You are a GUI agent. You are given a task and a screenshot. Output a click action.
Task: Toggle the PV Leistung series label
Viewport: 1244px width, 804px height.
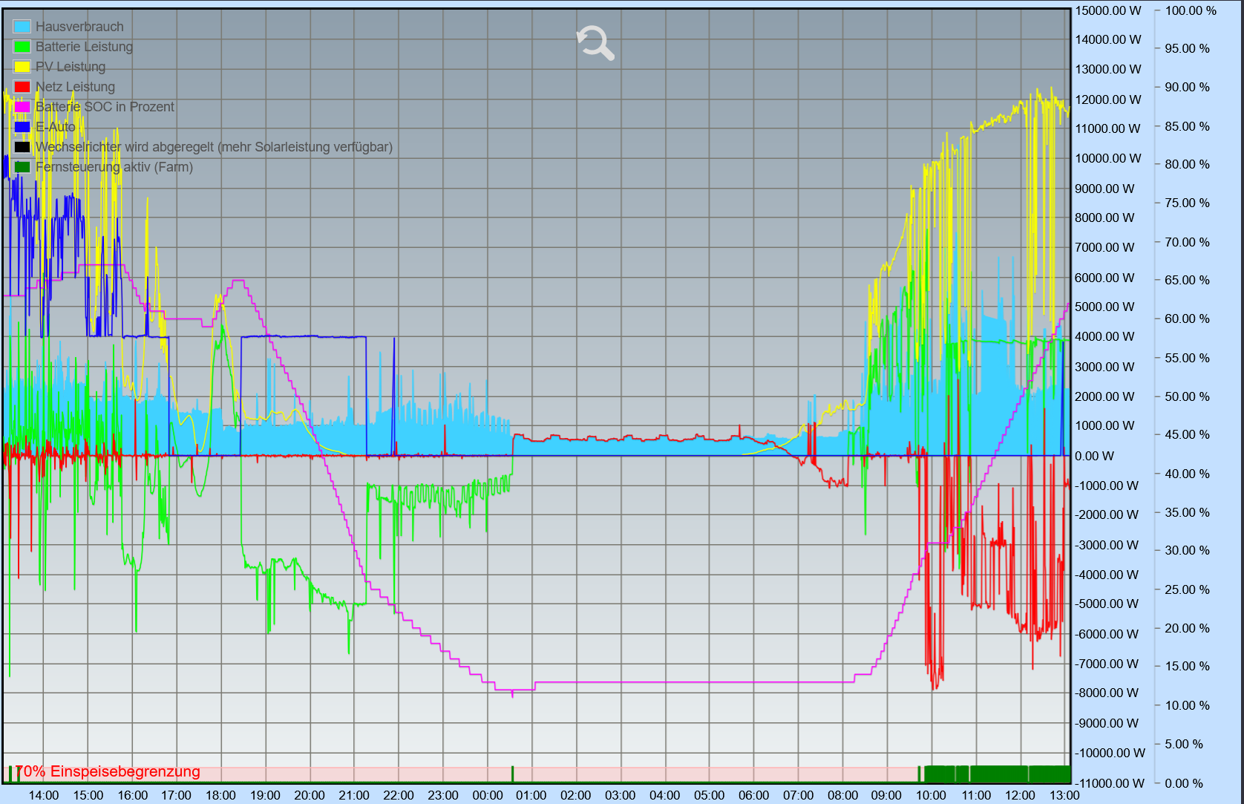71,67
